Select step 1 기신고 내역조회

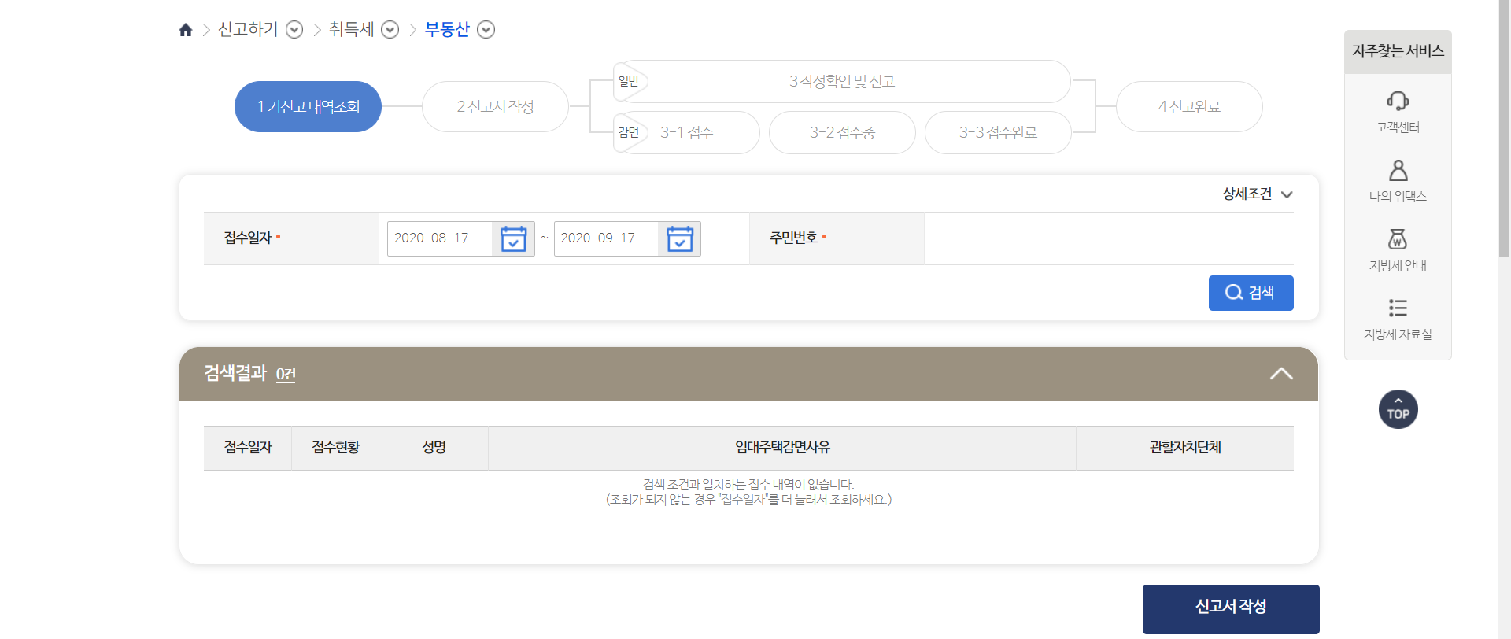pyautogui.click(x=308, y=106)
